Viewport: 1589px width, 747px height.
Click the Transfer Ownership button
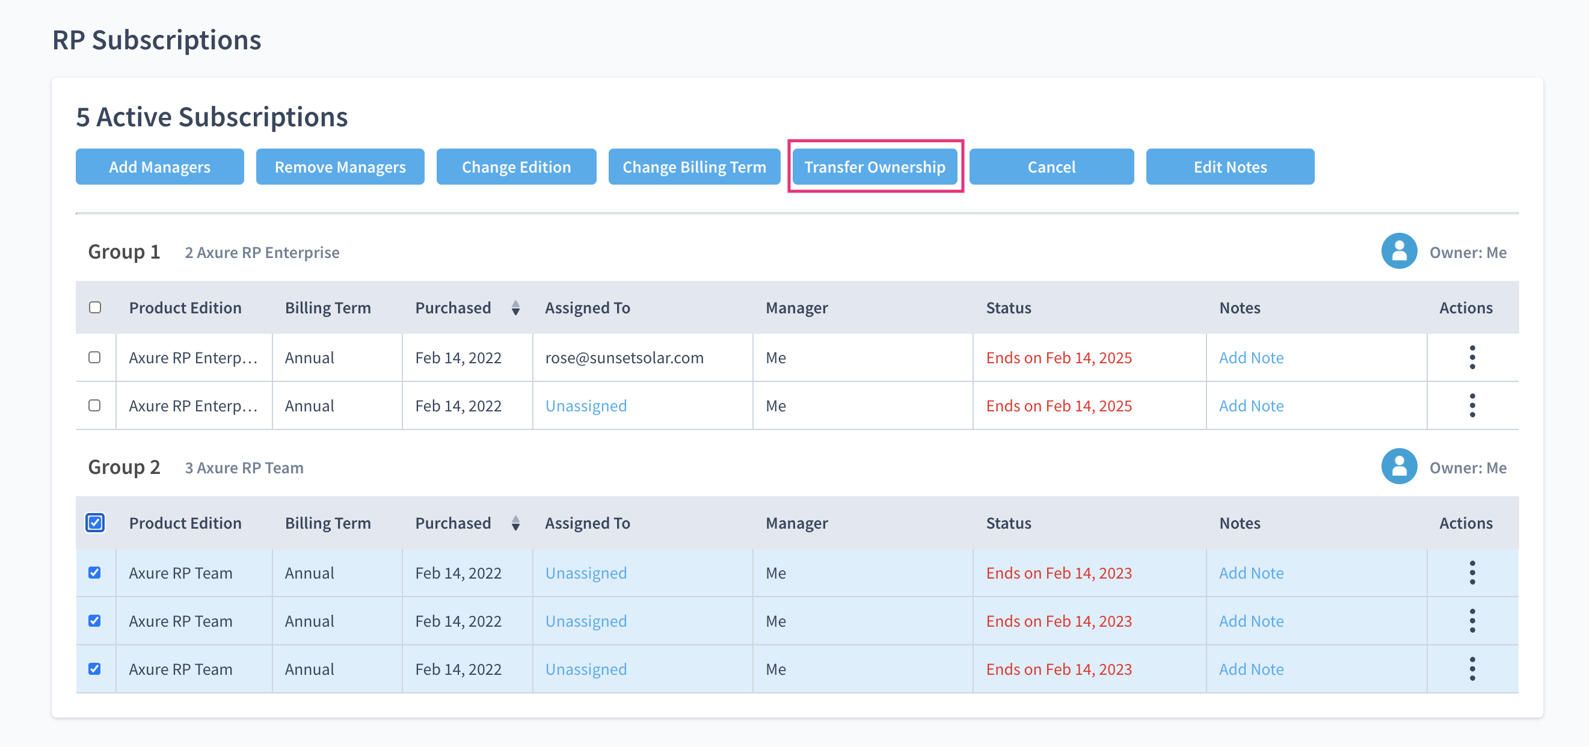pyautogui.click(x=874, y=167)
